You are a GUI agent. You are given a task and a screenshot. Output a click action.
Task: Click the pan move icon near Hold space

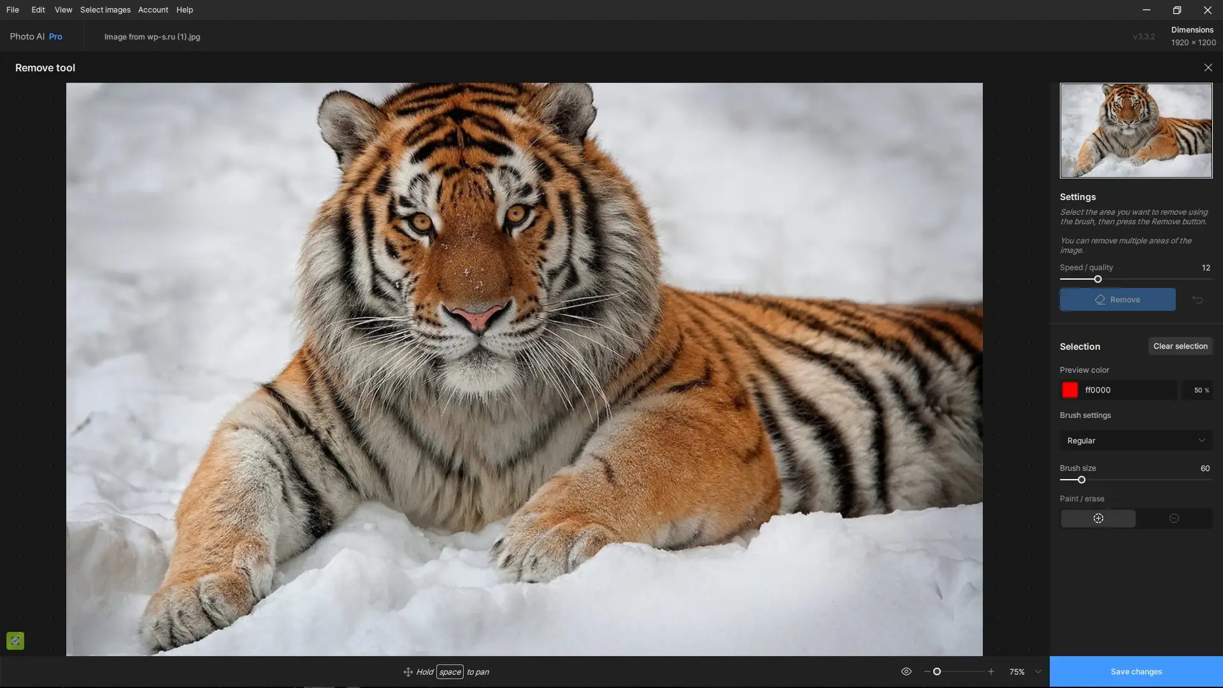tap(408, 672)
